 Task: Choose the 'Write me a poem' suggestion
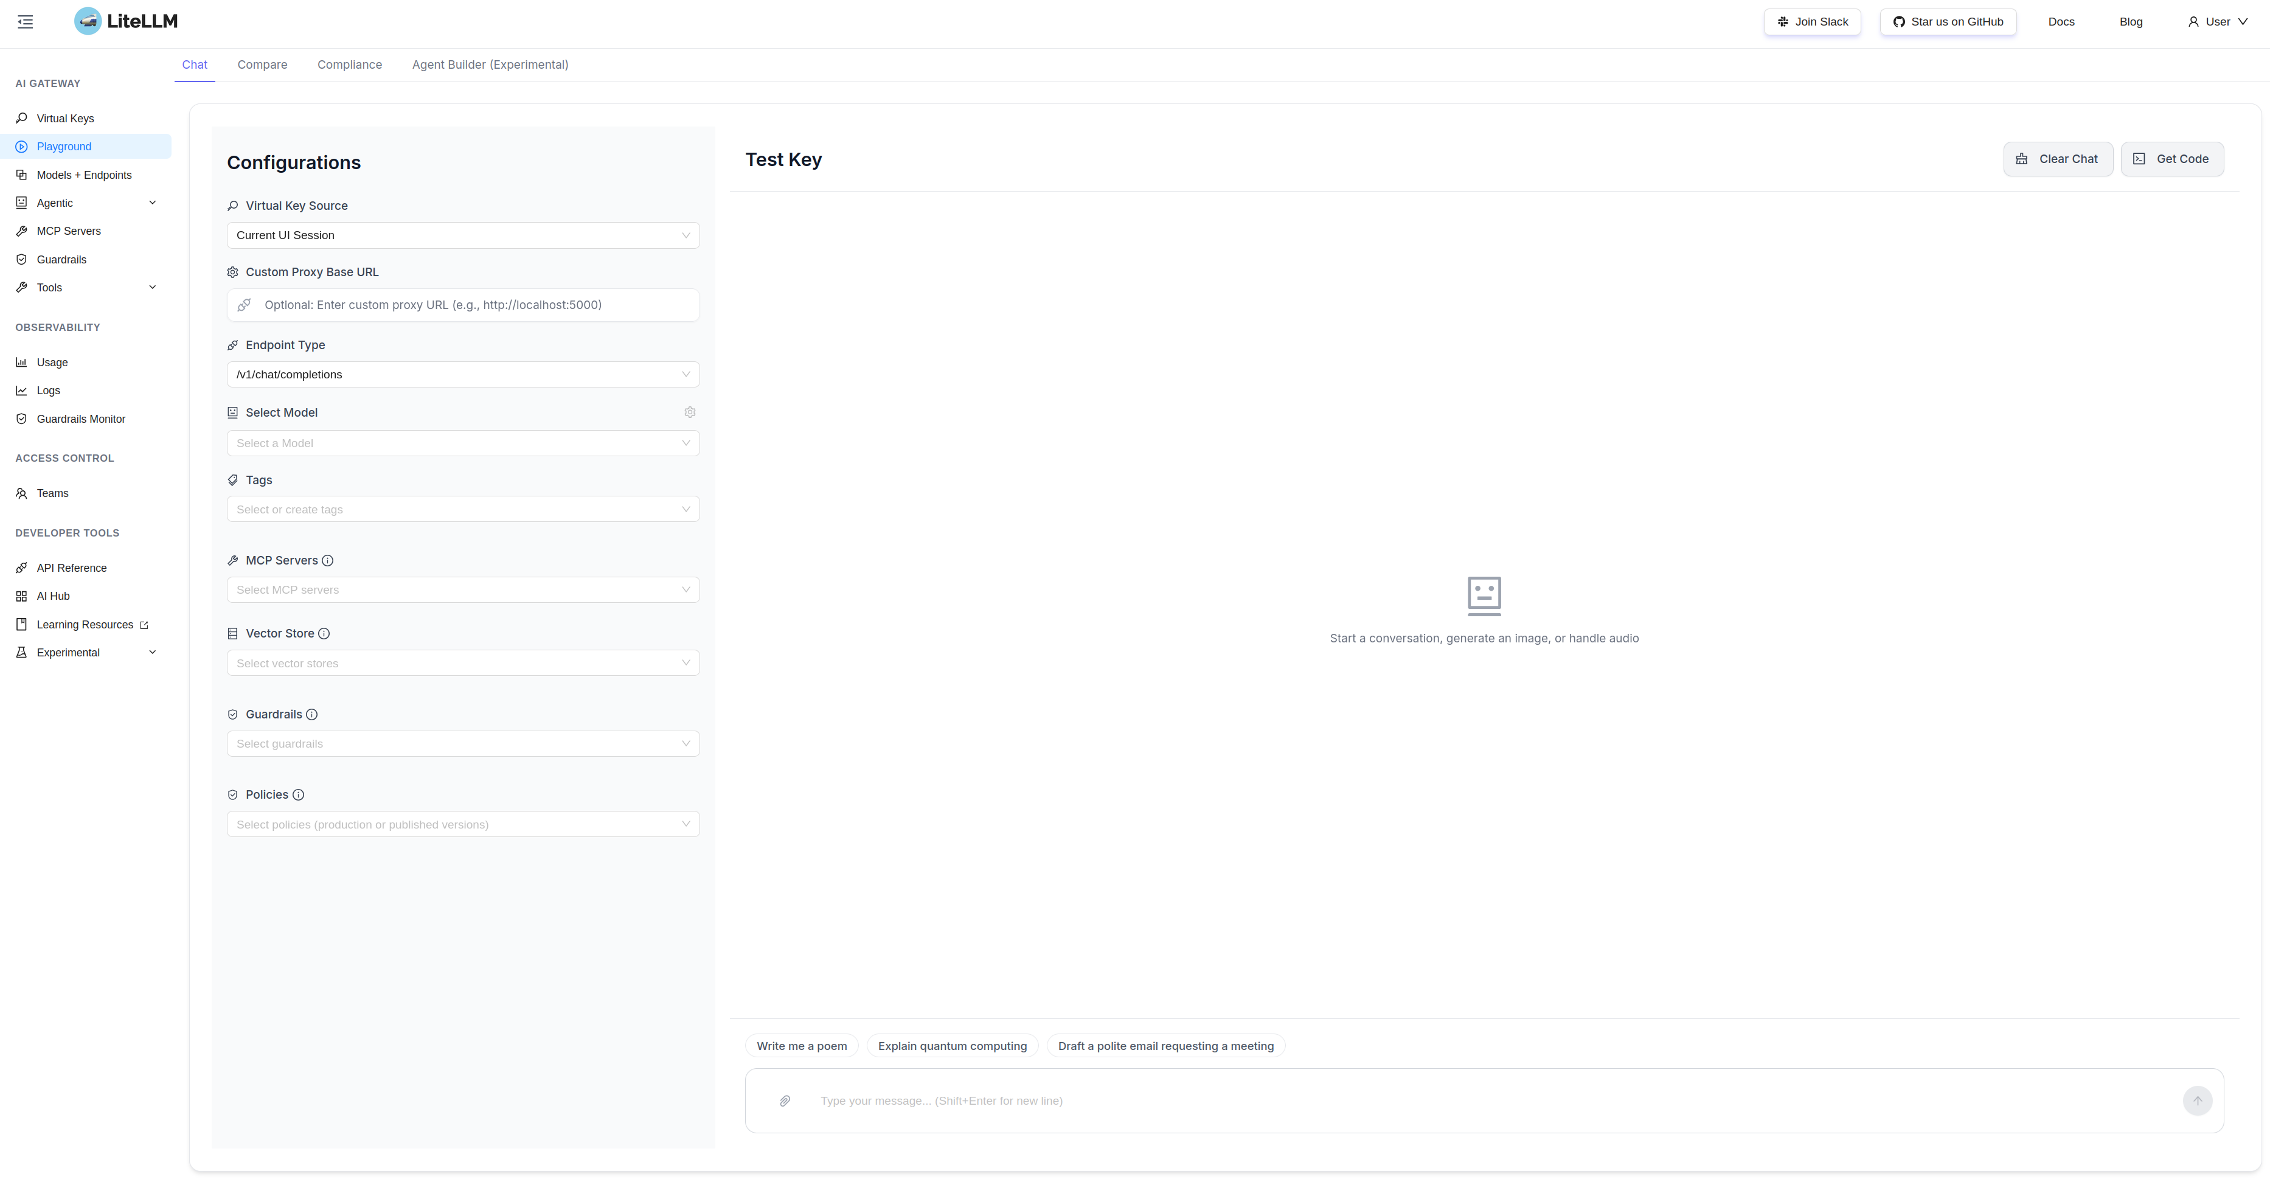[802, 1046]
